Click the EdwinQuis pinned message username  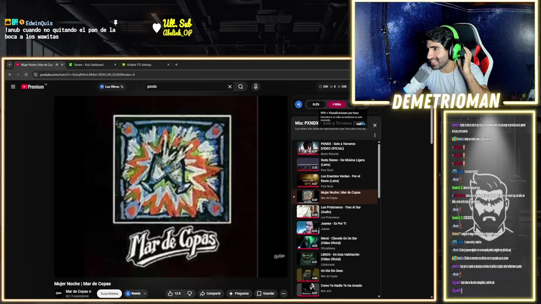point(39,23)
